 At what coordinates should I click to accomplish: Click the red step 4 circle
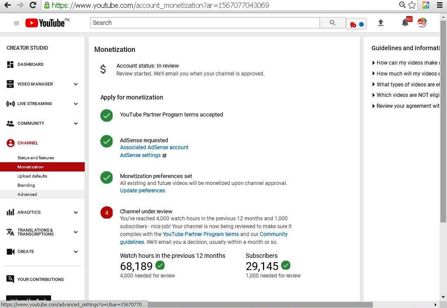[107, 212]
